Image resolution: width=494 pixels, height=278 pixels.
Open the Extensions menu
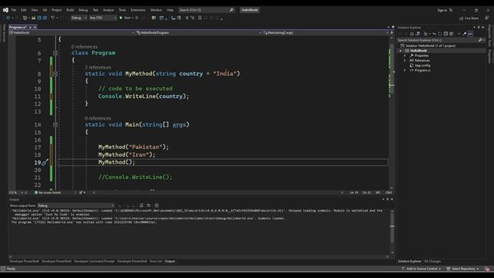tap(138, 10)
